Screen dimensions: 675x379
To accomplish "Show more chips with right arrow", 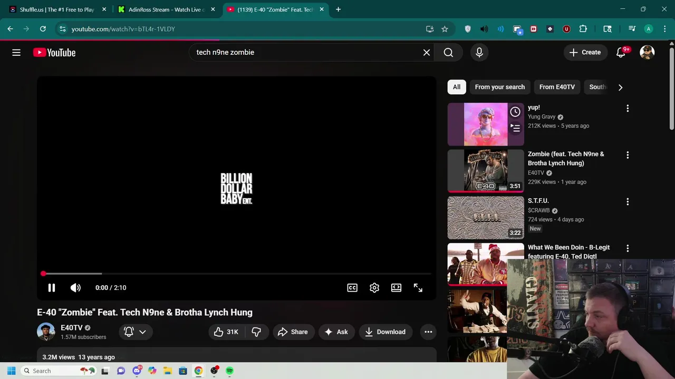I will coord(620,87).
